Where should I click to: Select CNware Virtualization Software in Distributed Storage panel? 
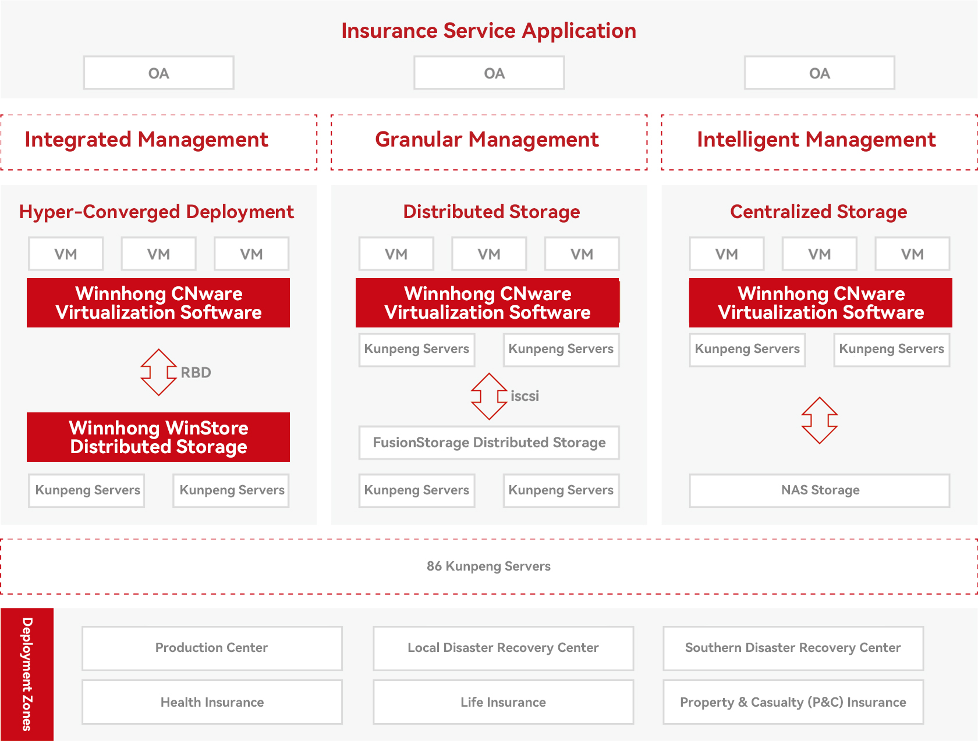pos(488,302)
